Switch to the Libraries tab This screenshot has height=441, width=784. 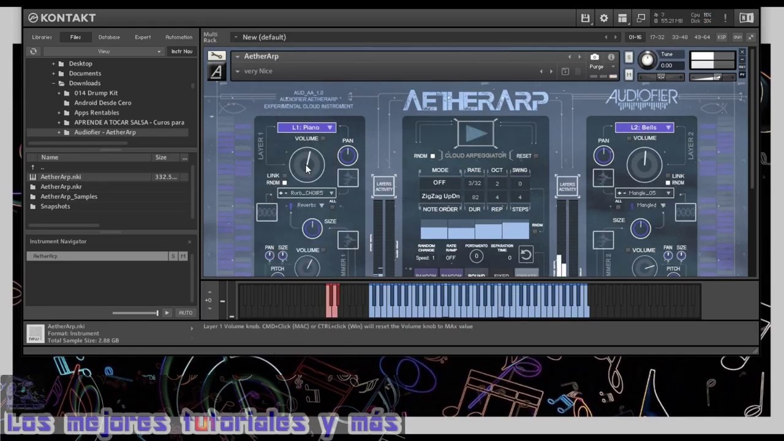[x=42, y=37]
